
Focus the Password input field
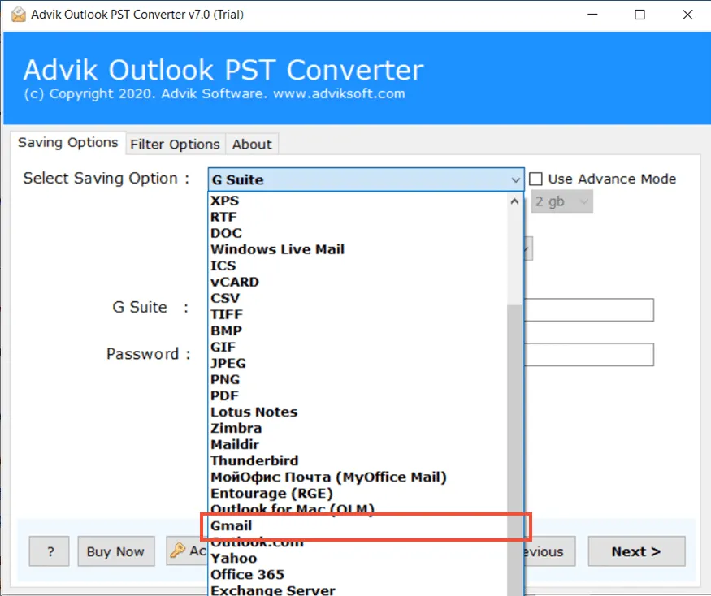588,354
